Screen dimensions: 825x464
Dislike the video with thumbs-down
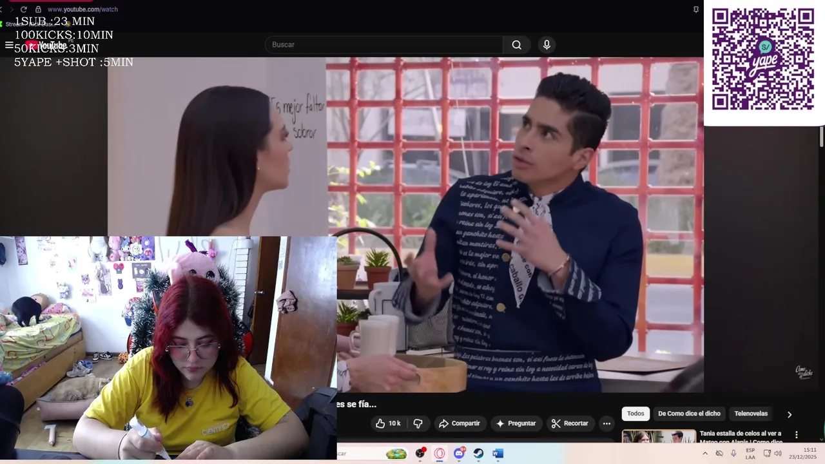(418, 423)
